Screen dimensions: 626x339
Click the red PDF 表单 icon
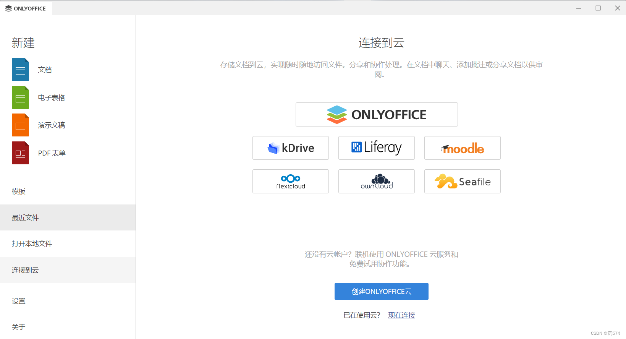(20, 153)
